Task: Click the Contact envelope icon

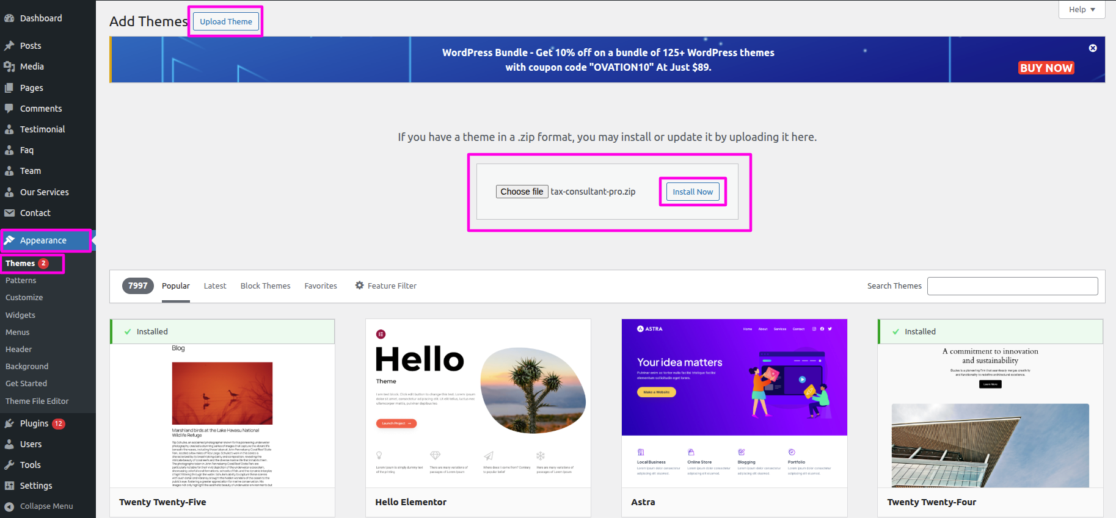Action: (x=9, y=213)
